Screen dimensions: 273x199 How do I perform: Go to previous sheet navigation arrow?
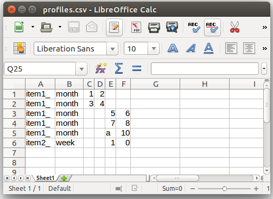pos(14,178)
